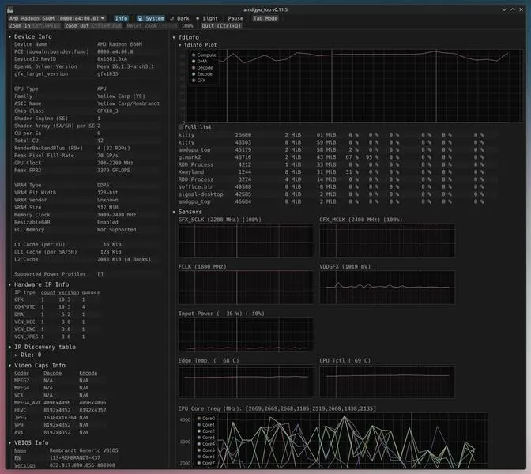Viewport: 531px width, 474px height.
Task: Click the Reset Zoom button
Action: point(152,26)
